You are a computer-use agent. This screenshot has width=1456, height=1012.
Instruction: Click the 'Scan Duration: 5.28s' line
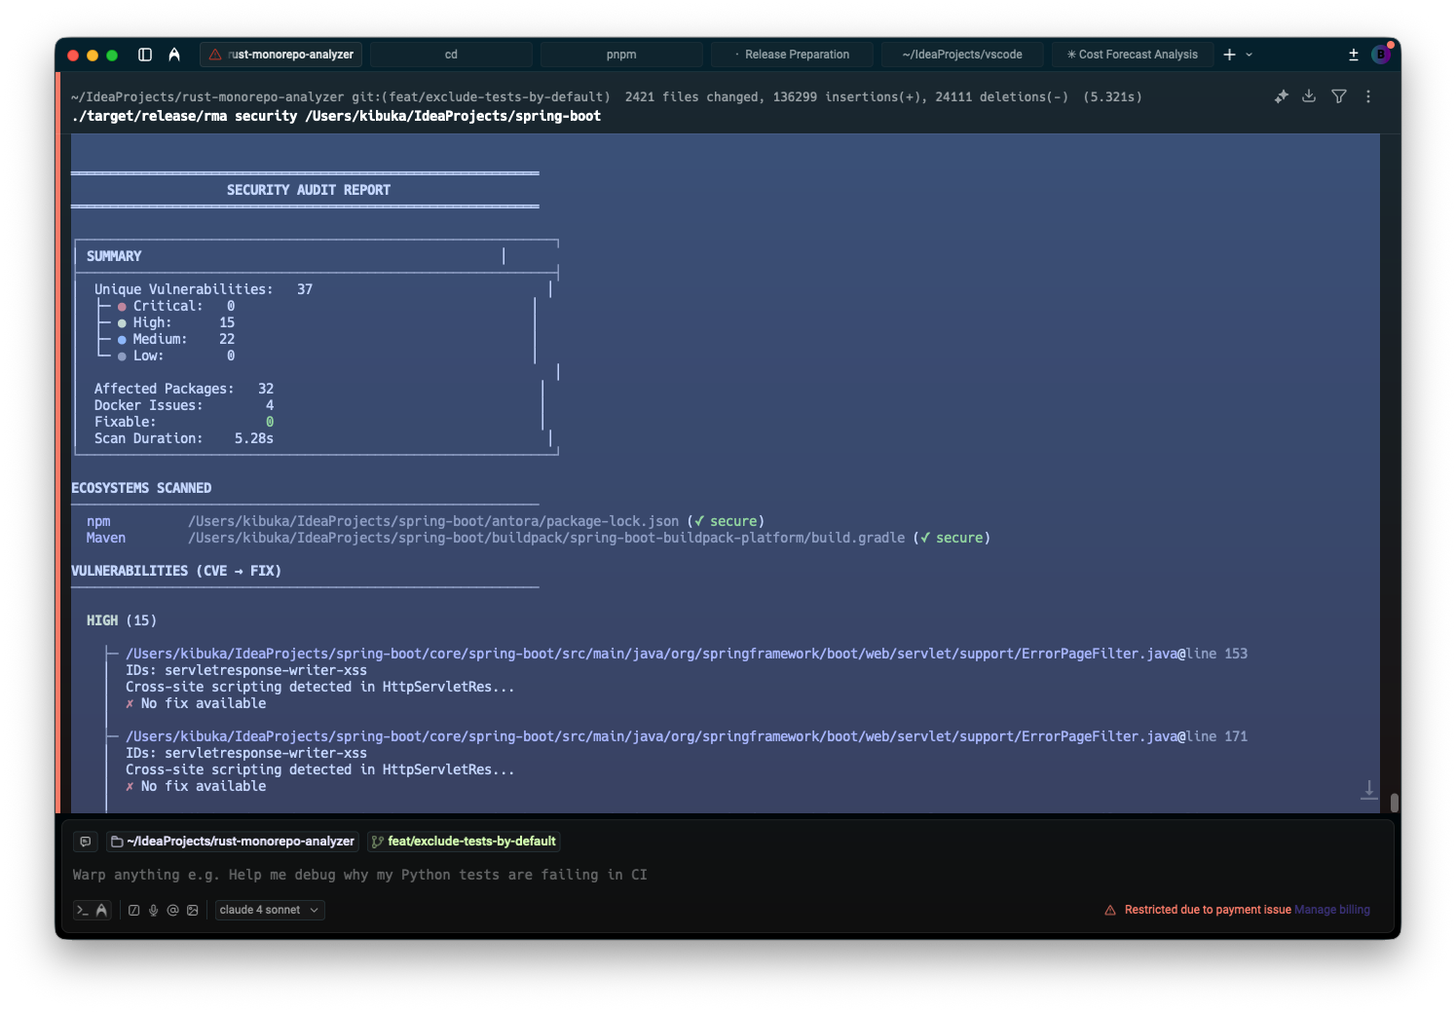coord(184,438)
